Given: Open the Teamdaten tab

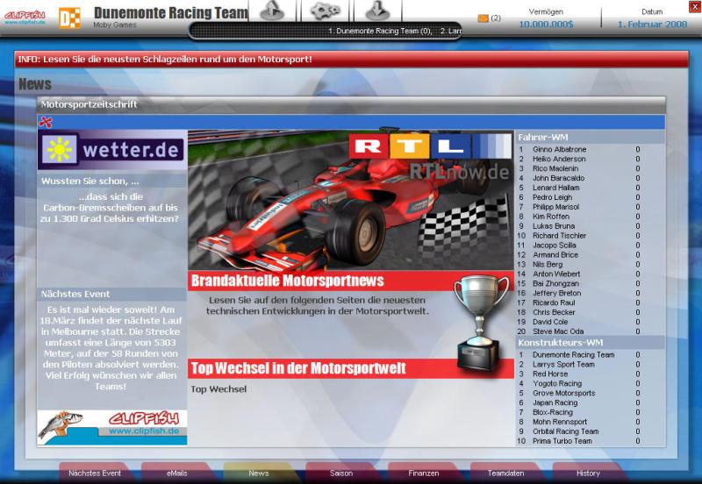Looking at the screenshot, I should [x=505, y=473].
